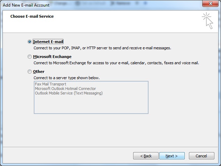Choose Outlook Mobile Service (Text Messaging)
221x166 pixels.
pos(69,93)
